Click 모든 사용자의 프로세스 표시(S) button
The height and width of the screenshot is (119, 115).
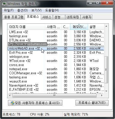[35, 103]
